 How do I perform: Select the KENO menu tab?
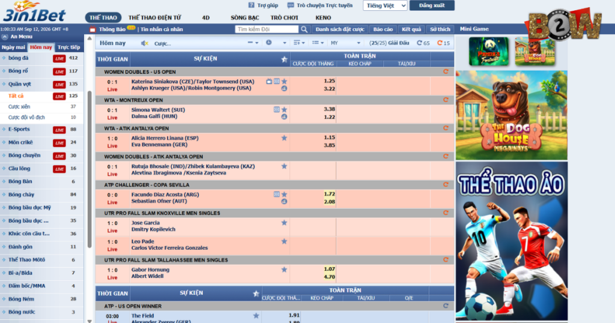point(323,17)
